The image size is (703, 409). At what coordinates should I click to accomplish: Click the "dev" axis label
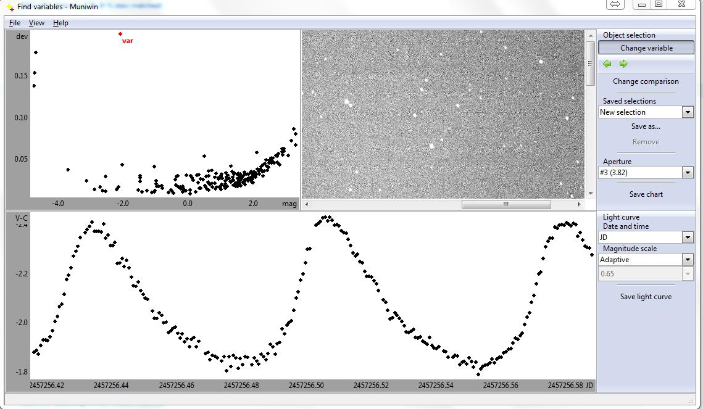tap(22, 36)
